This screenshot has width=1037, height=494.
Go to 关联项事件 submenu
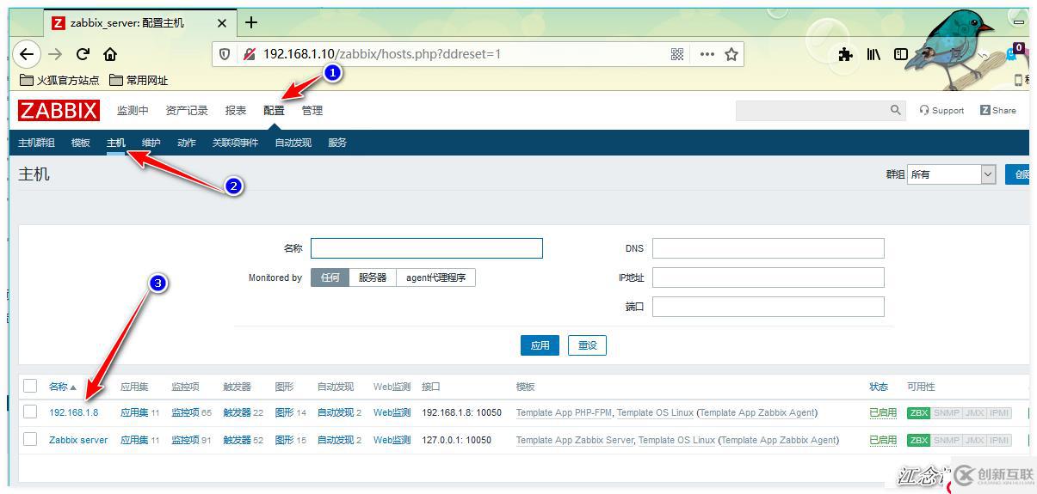[x=235, y=143]
